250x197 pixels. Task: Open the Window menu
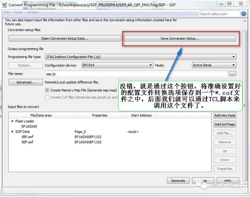(32, 12)
